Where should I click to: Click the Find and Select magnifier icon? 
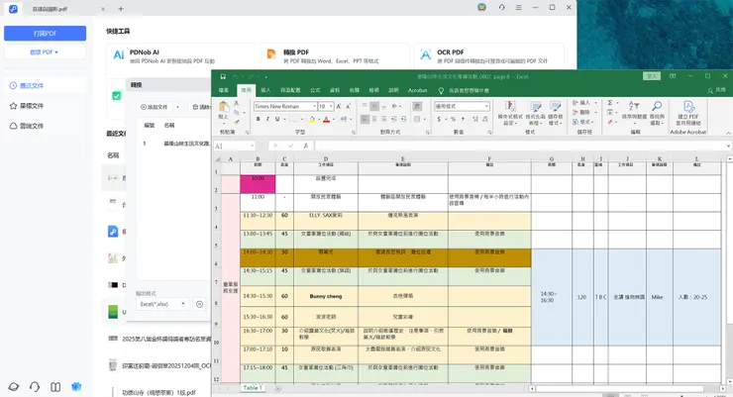[657, 107]
